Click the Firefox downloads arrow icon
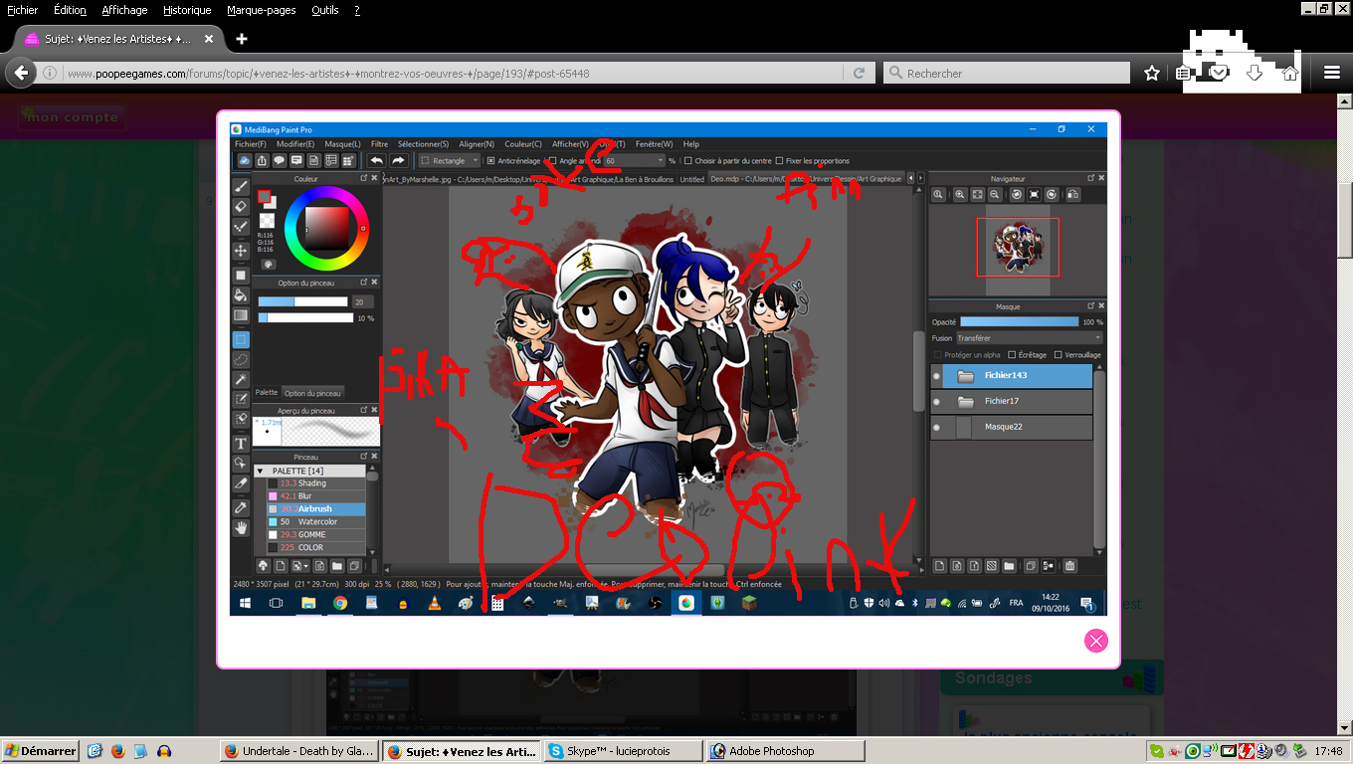 coord(1255,74)
